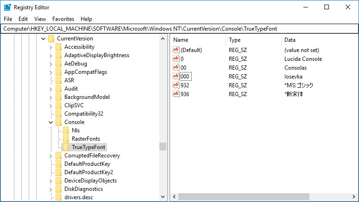Expand the AppCompatFlags key
The image size is (359, 202).
click(x=51, y=72)
